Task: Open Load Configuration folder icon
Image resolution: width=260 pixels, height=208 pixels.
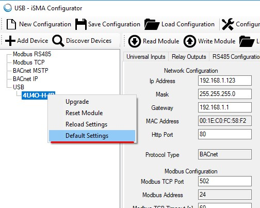Action: [152, 24]
